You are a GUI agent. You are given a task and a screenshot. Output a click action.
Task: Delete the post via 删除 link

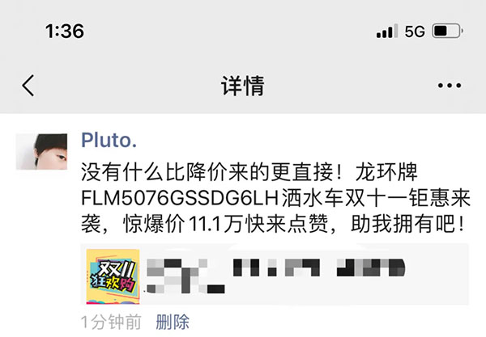(x=173, y=322)
